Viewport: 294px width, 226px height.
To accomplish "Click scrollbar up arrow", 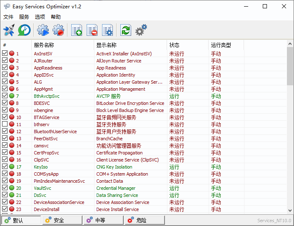I will click(290, 44).
